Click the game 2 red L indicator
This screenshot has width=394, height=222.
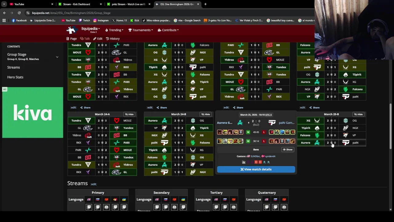(x=264, y=141)
